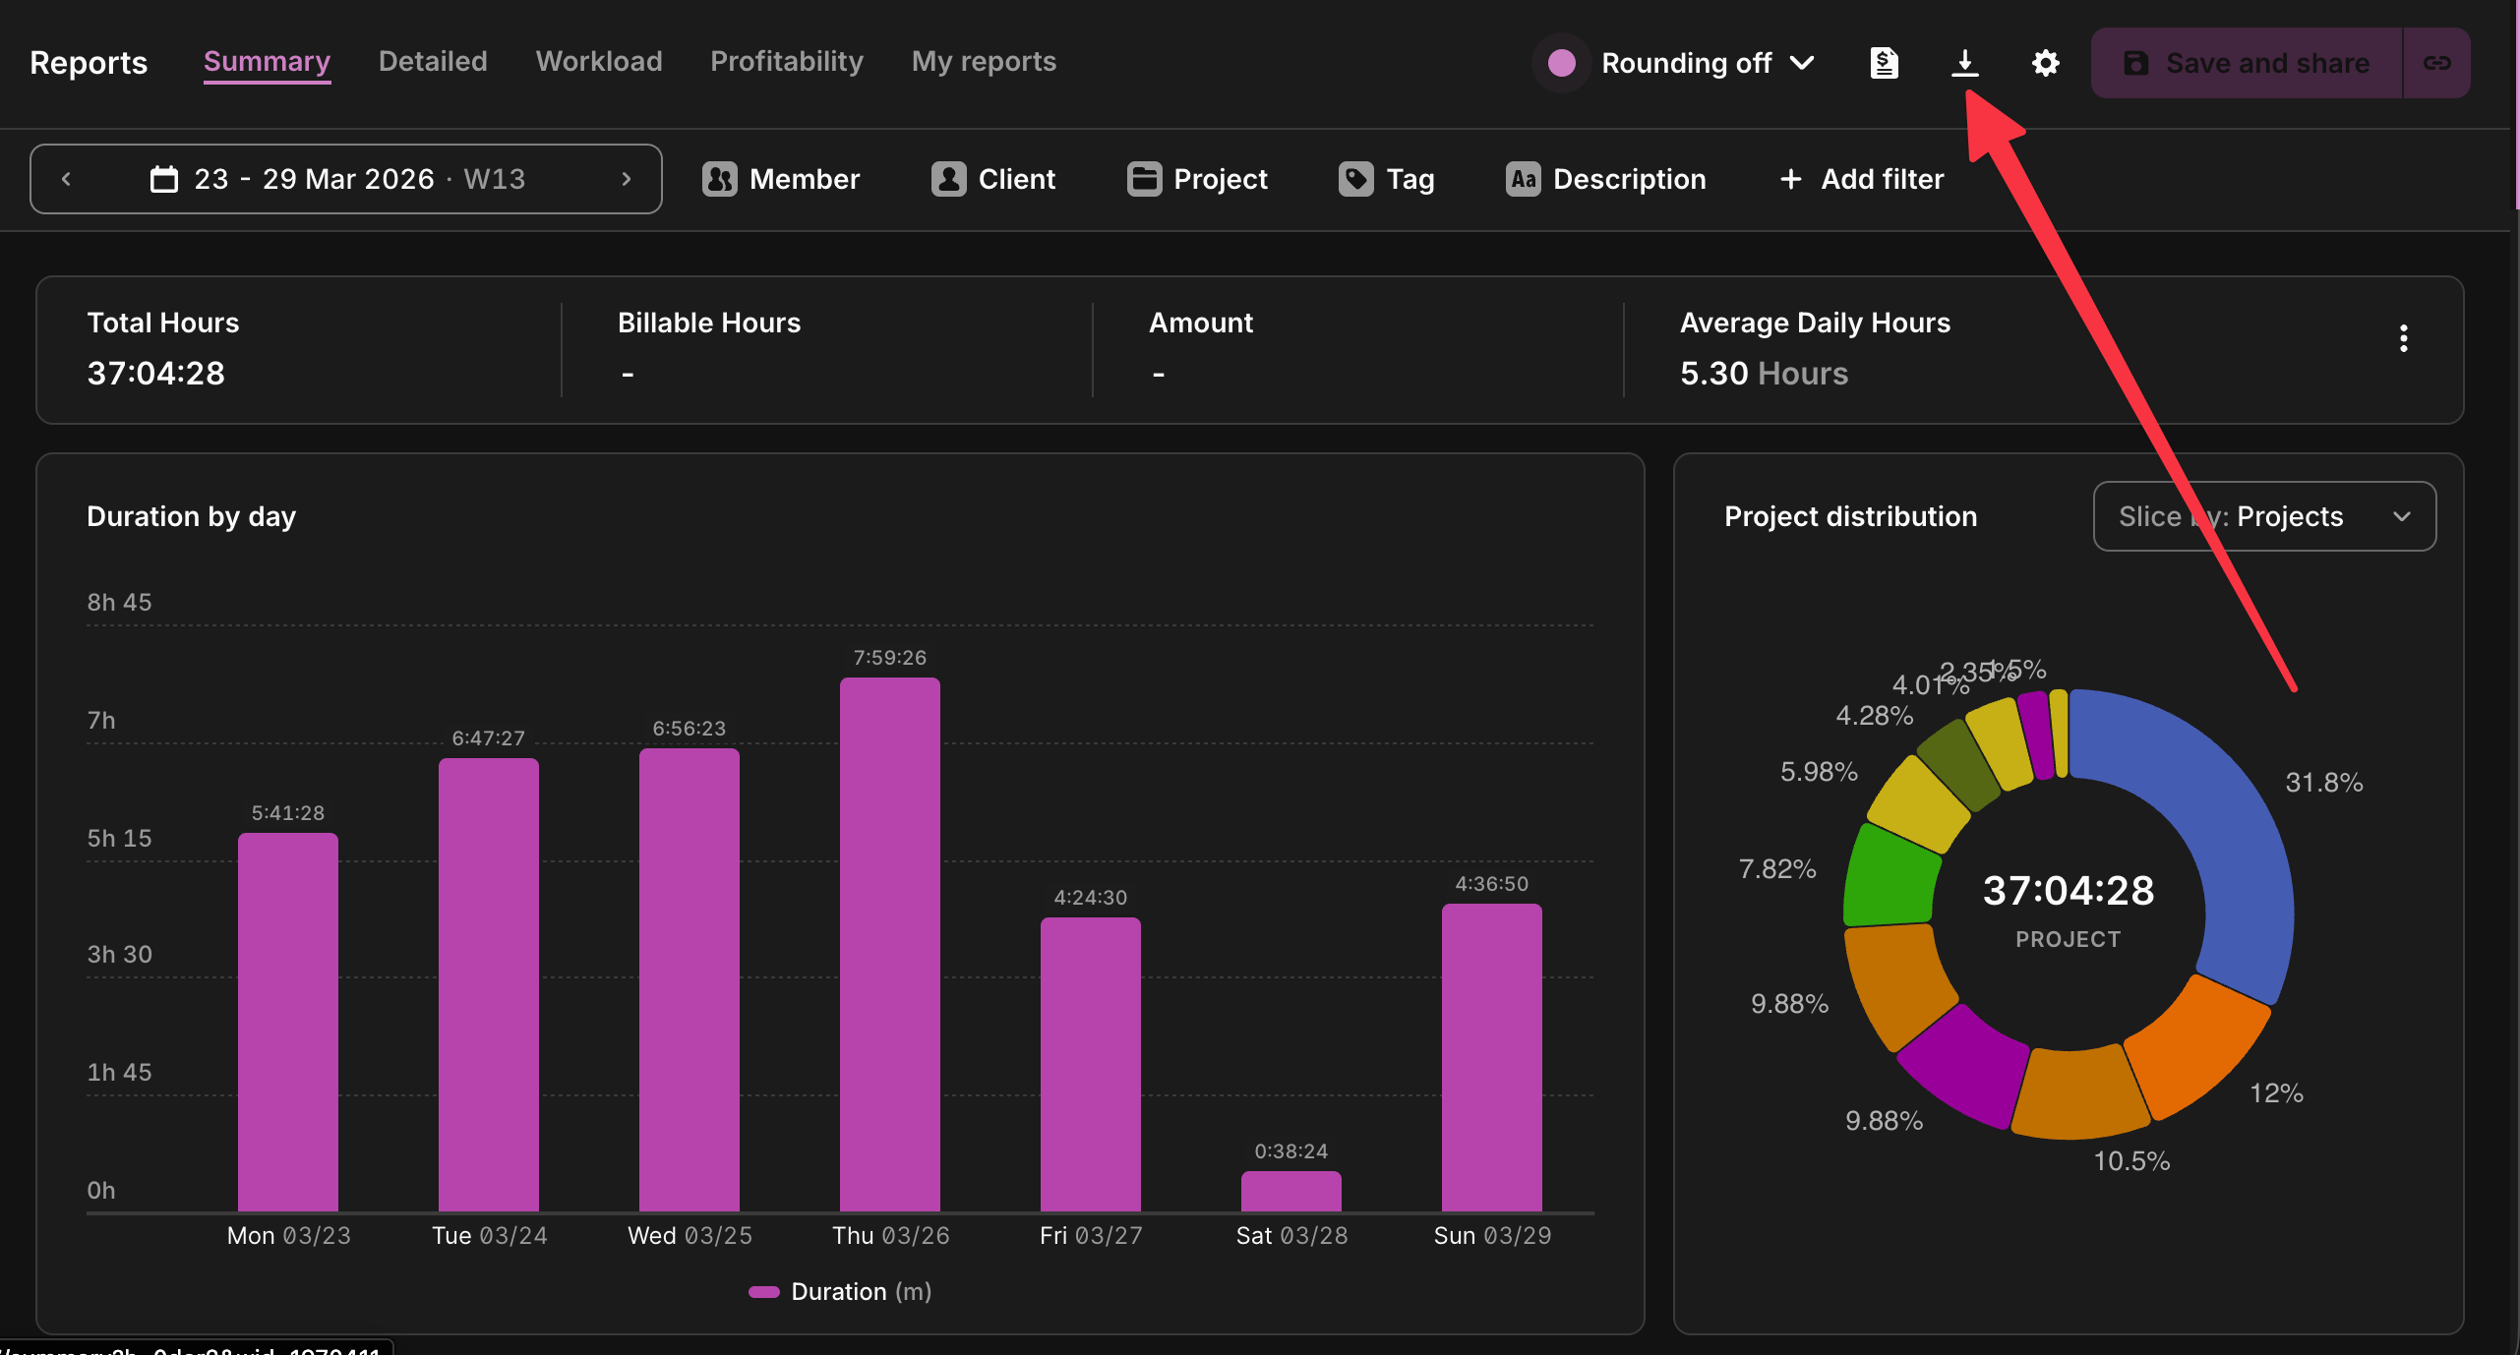
Task: Click the Add filter button
Action: point(1861,179)
